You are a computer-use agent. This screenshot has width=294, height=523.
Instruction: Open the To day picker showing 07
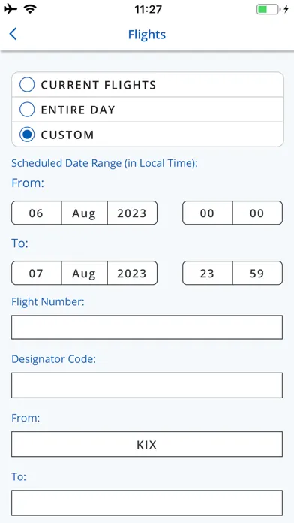[x=36, y=273]
